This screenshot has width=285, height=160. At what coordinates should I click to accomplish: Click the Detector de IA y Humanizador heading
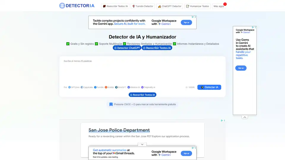[142, 37]
